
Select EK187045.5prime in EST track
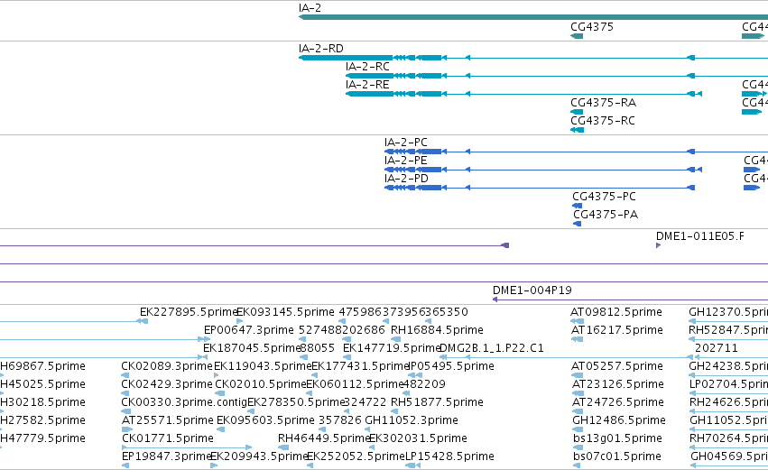pos(252,348)
